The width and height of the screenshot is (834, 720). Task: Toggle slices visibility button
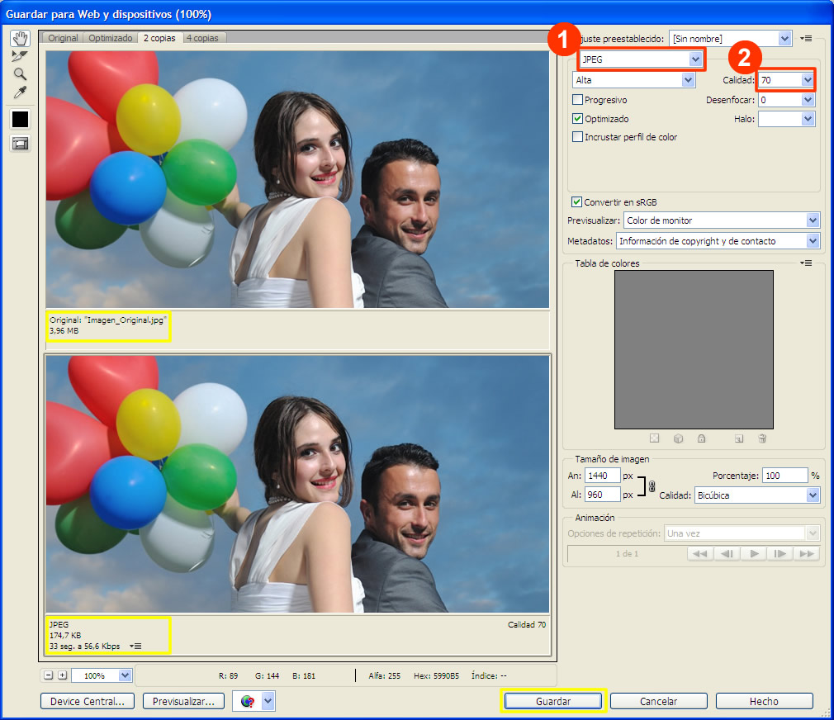(x=20, y=143)
